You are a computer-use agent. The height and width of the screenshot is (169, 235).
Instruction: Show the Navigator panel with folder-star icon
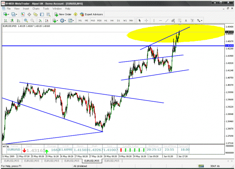35,14
